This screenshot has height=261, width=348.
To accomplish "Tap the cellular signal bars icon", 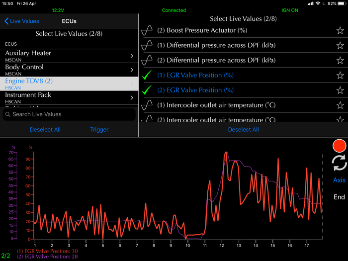I will pyautogui.click(x=311, y=3).
